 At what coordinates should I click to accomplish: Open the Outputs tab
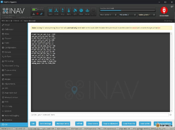[x=14, y=38]
